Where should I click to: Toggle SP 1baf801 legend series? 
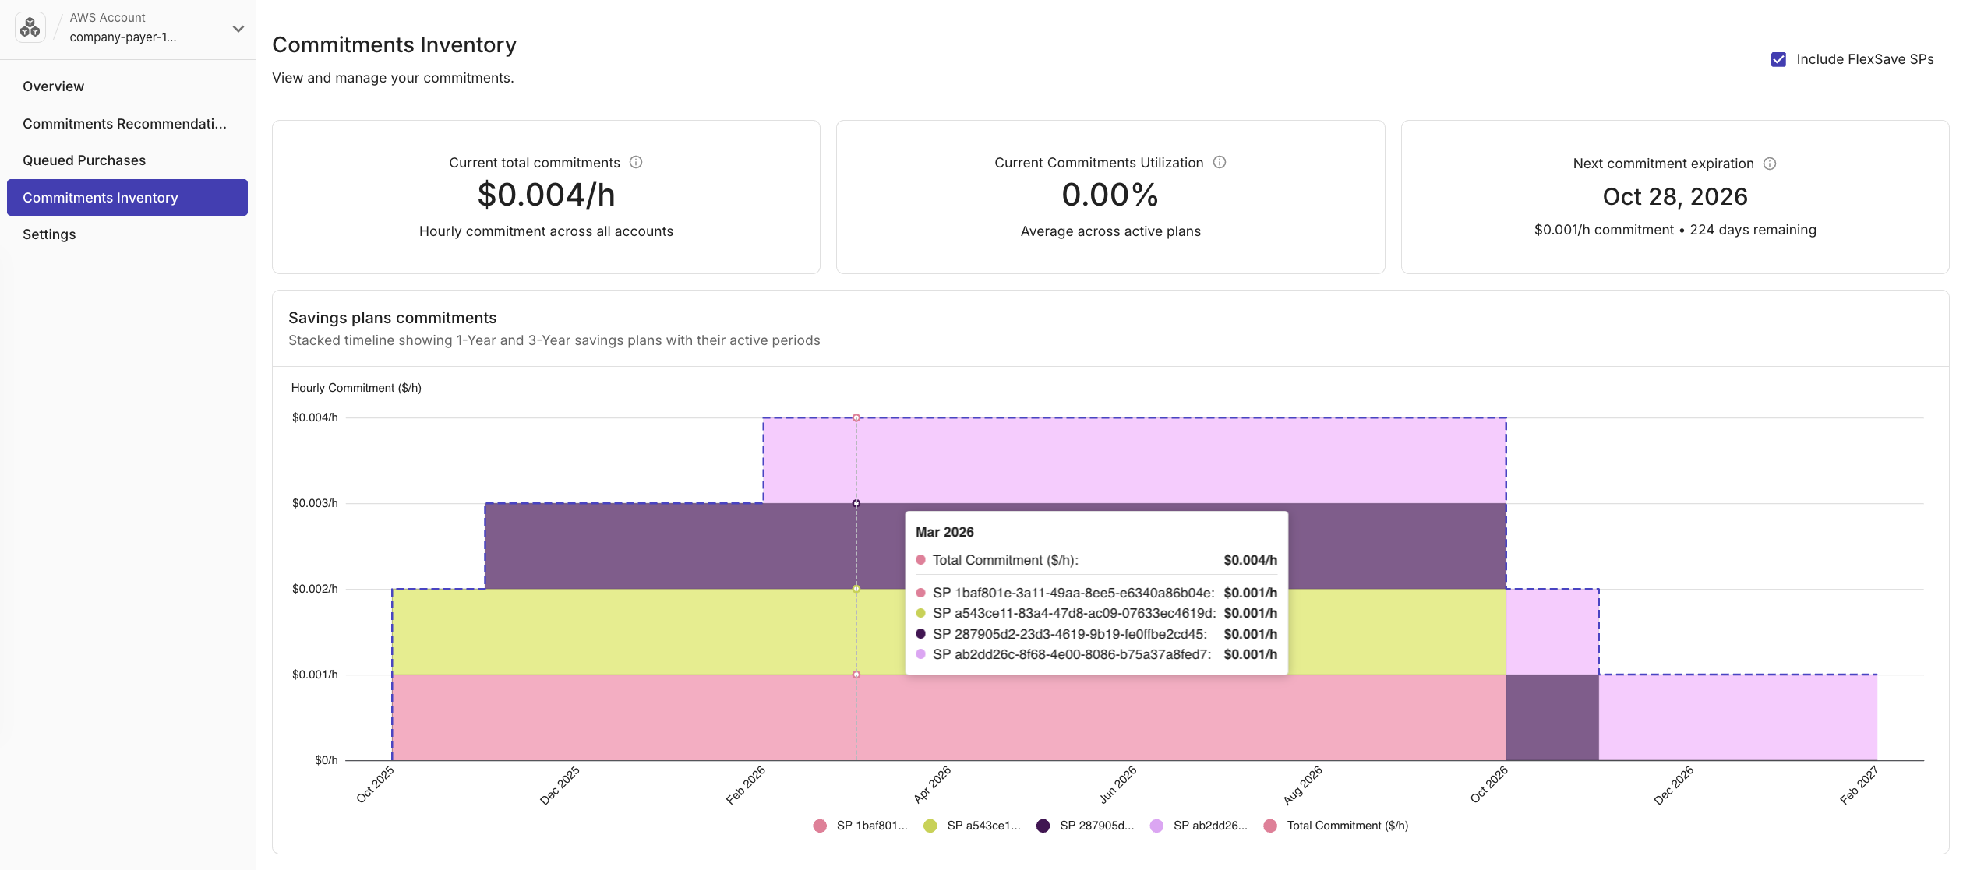[x=870, y=826]
